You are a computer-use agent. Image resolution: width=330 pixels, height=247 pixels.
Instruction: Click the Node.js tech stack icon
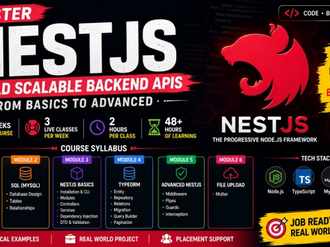pyautogui.click(x=275, y=177)
